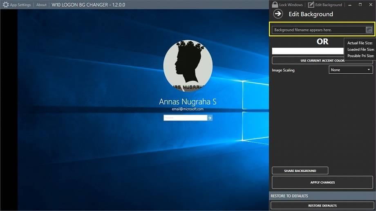Maximize the W10 Logon BG Changer window

pos(360,5)
